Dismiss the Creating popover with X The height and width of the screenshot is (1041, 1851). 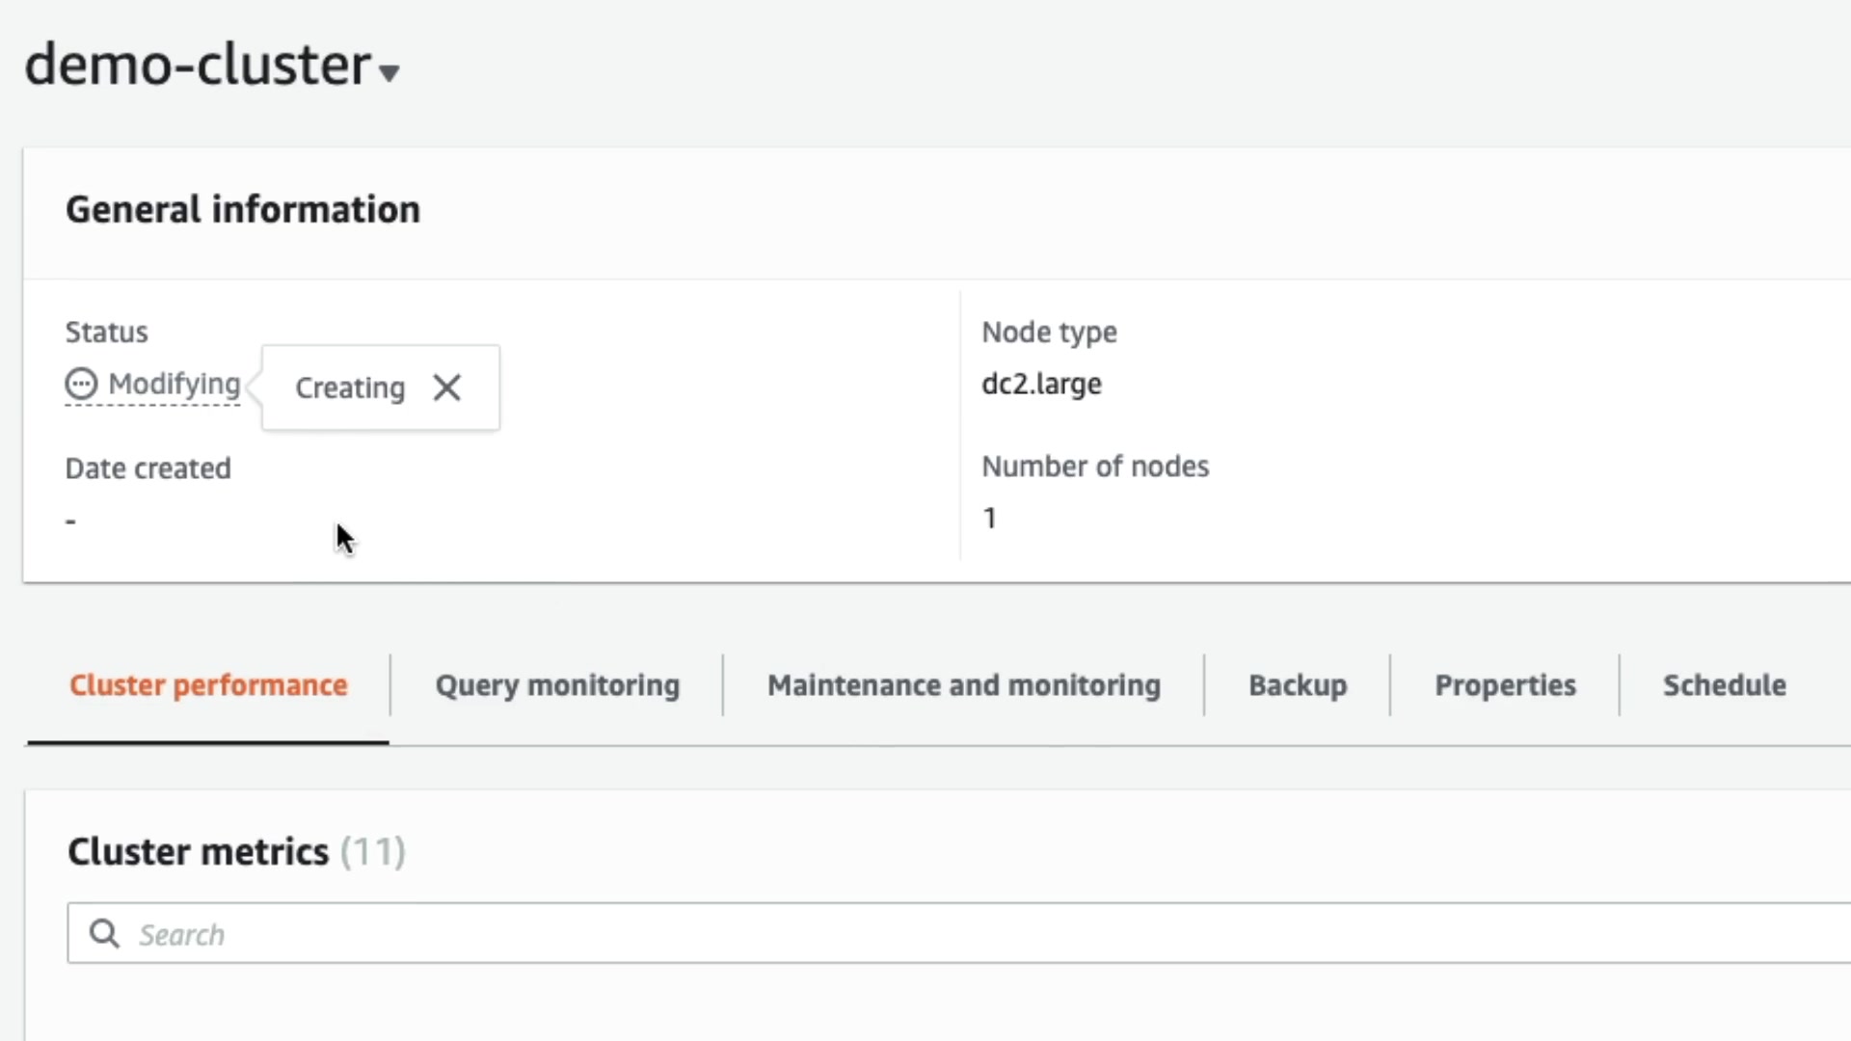click(446, 387)
